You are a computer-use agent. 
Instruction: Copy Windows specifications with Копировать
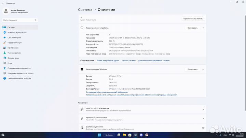[192, 69]
